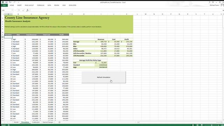The image size is (224, 126).
Task: Click the 284588.89 High profit value cell
Action: 101,67
